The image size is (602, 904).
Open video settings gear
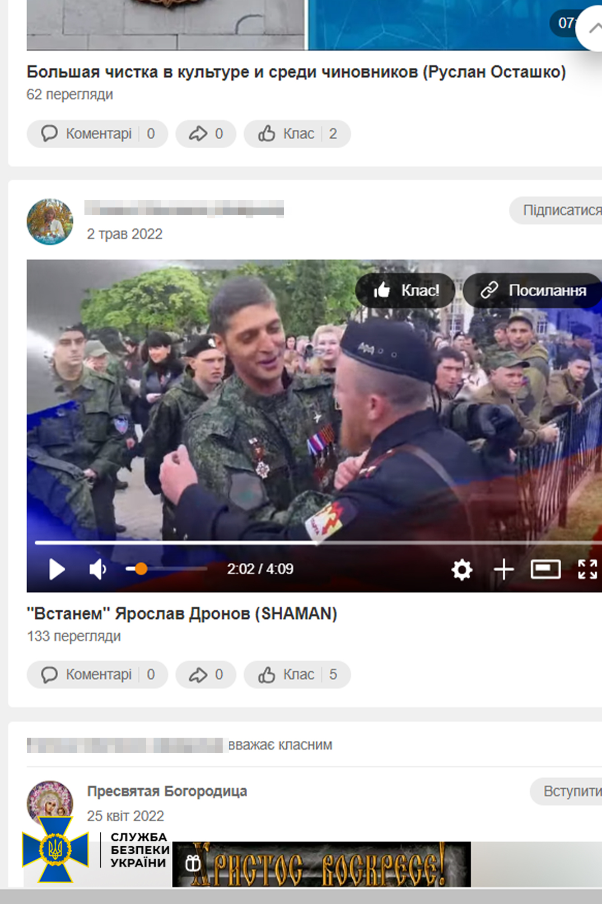coord(462,569)
